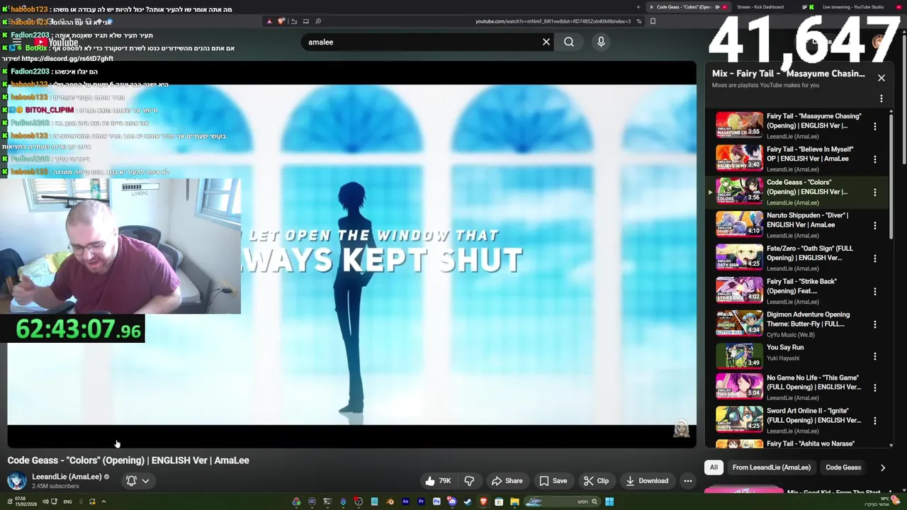
Task: Select Digimon Adventure Butter-Fly playlist title
Action: point(808,319)
